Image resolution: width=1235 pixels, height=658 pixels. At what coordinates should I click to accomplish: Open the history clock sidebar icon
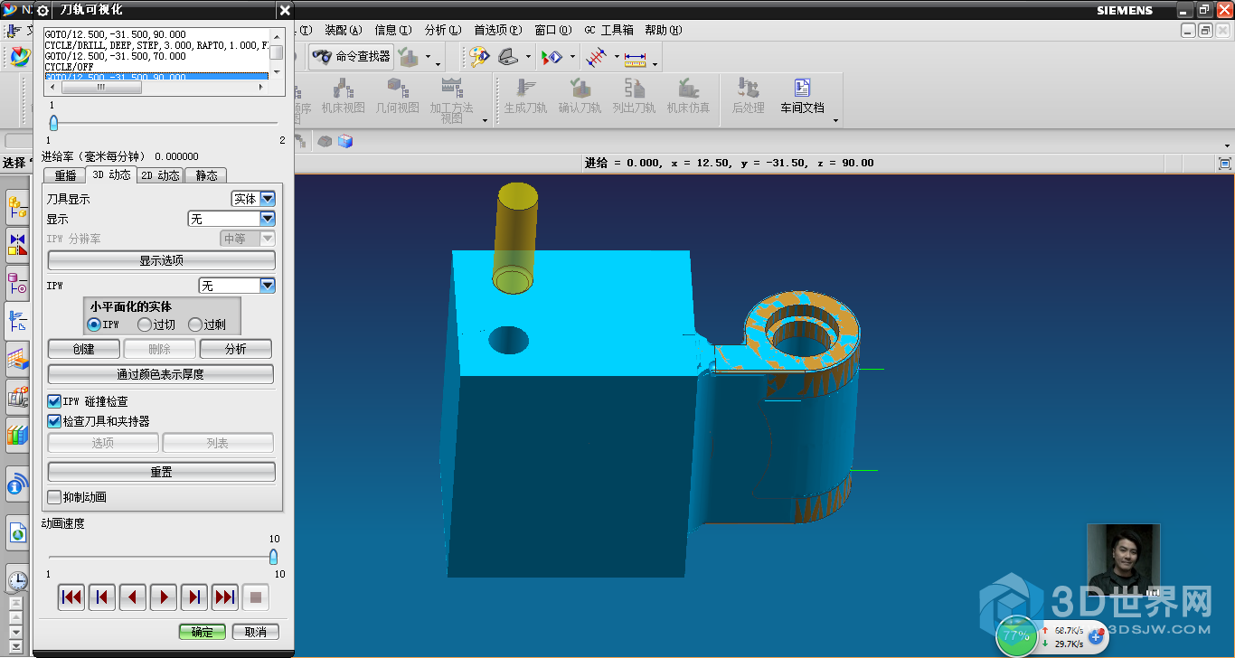coord(17,579)
